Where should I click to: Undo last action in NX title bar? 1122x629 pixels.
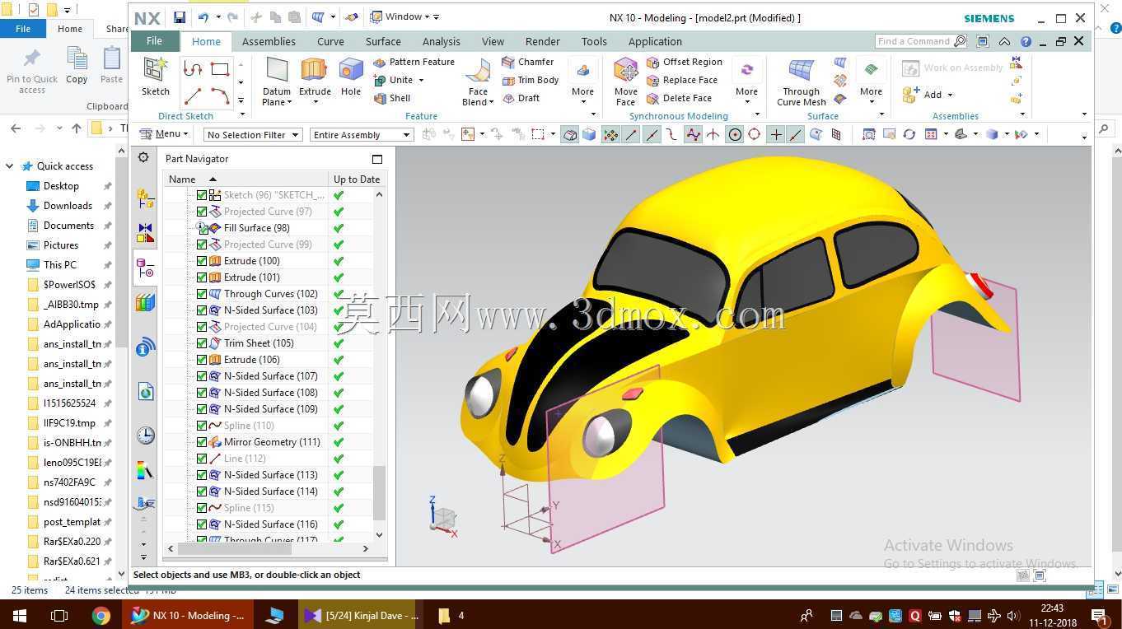tap(203, 17)
